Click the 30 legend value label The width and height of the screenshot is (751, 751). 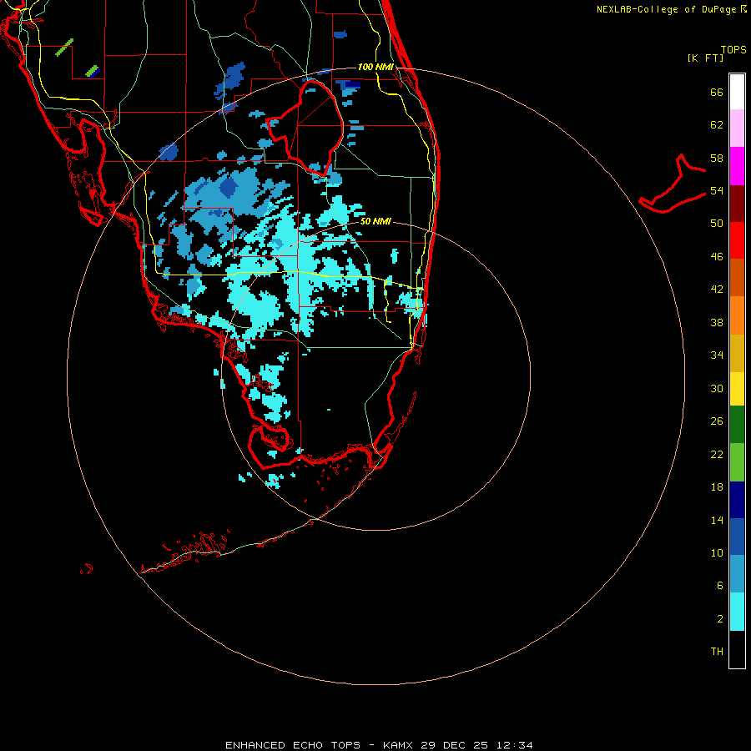[x=717, y=388]
